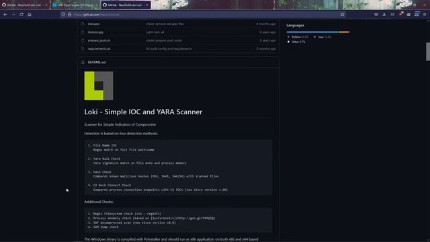The height and width of the screenshot is (242, 430).
Task: Click the file icon beside requirements.txt
Action: tap(83, 48)
